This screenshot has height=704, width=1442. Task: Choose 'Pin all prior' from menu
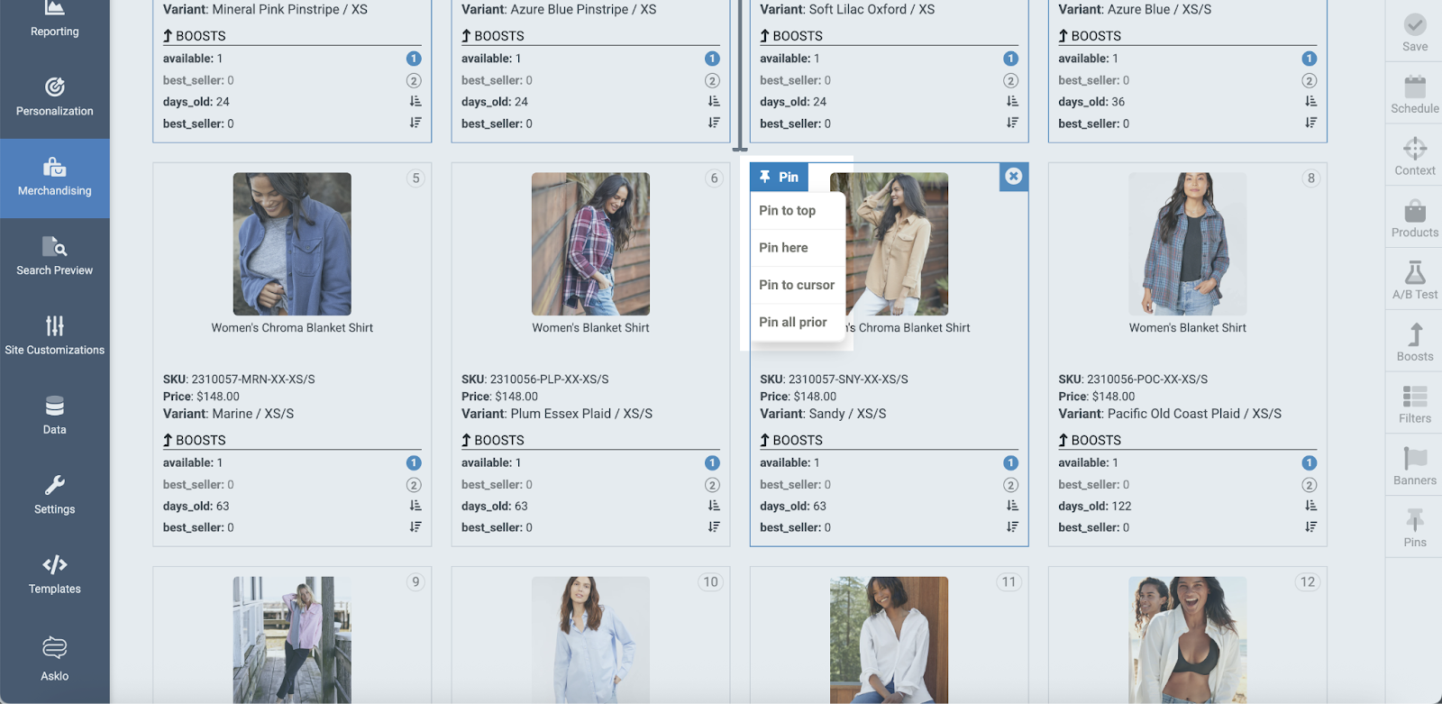coord(792,322)
